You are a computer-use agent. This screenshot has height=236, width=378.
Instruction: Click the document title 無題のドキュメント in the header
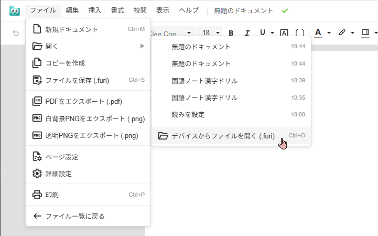[x=243, y=11]
